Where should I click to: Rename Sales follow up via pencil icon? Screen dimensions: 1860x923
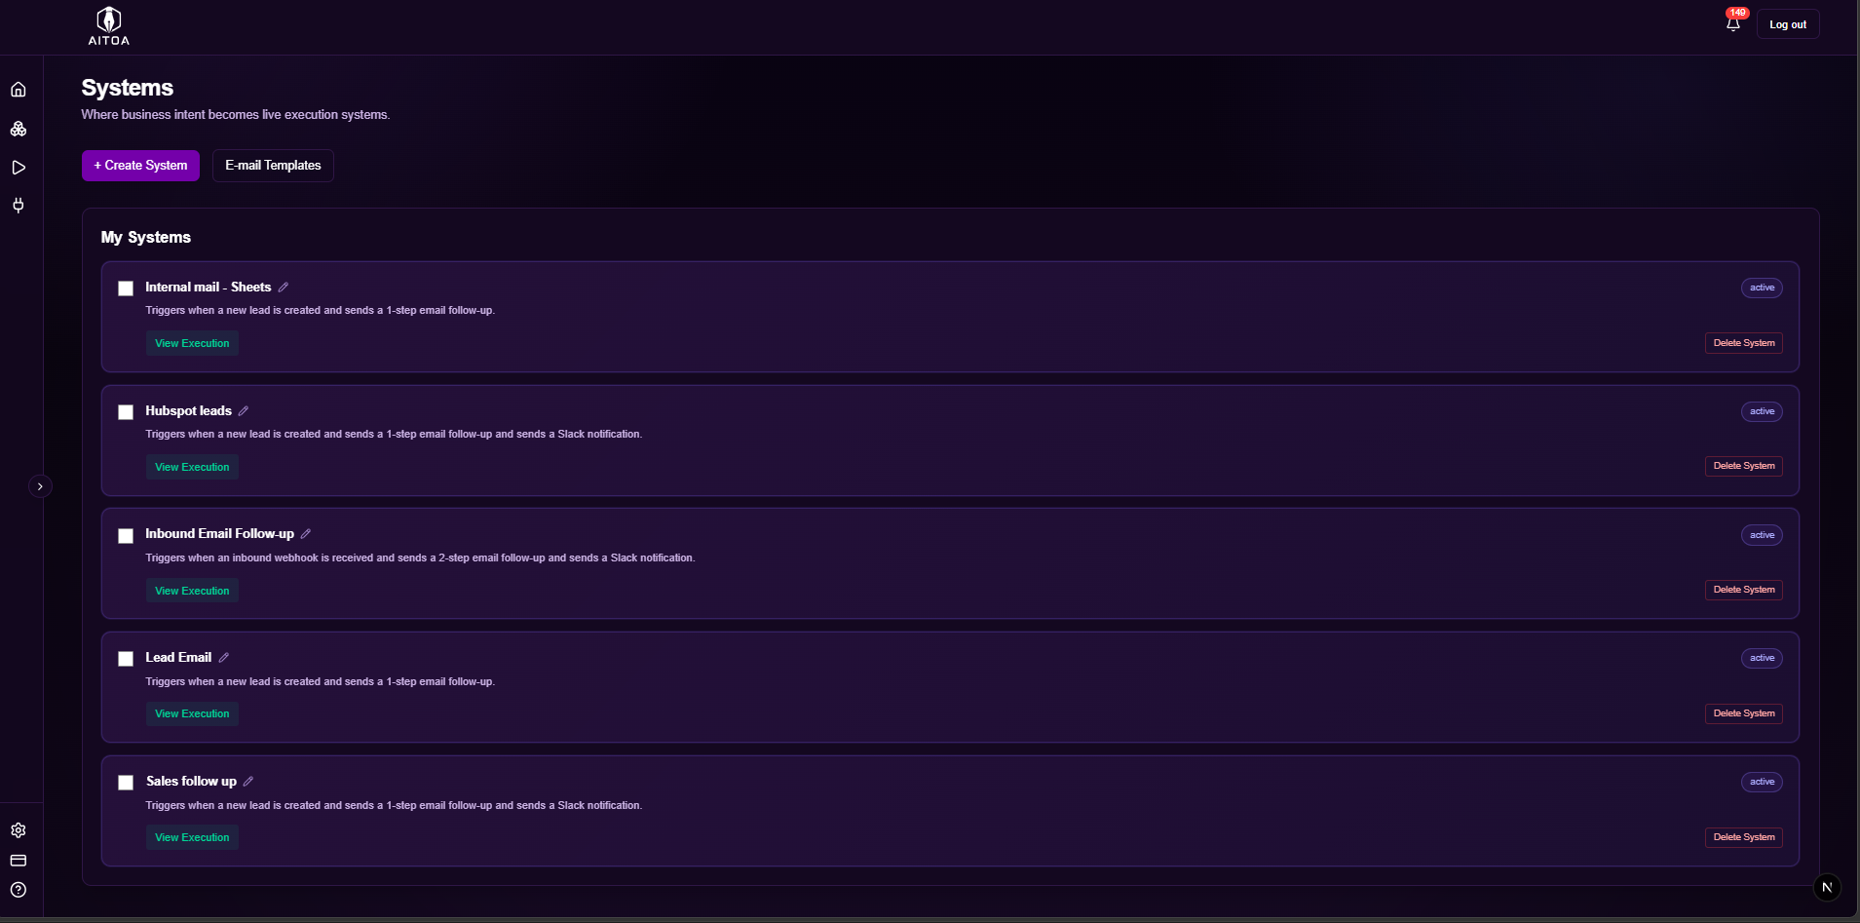pos(248,782)
